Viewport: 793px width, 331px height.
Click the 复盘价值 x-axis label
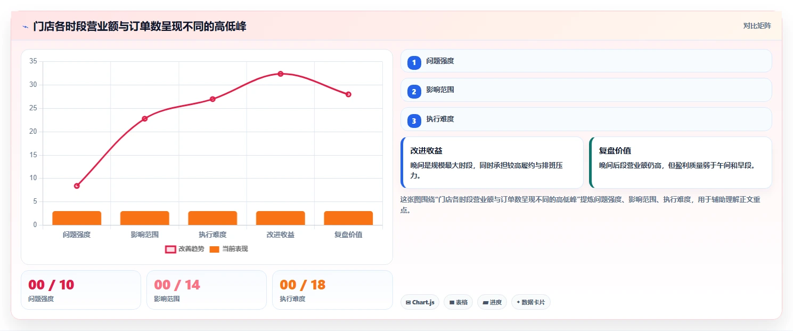click(x=348, y=235)
